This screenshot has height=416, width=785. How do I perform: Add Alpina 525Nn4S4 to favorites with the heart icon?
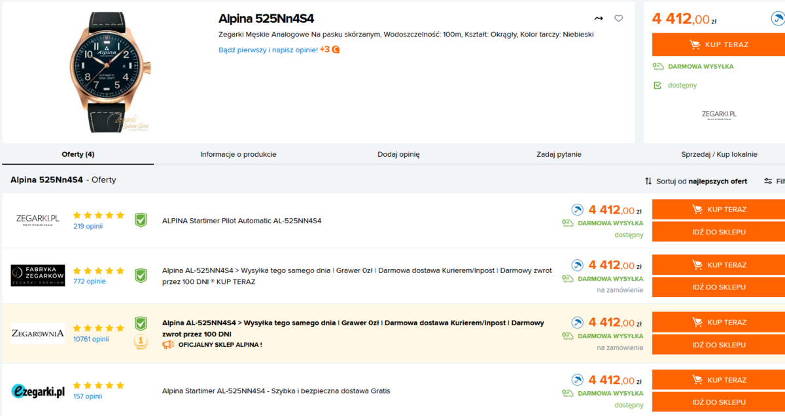click(x=618, y=19)
